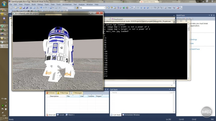Sort Error List by Line column
This screenshot has width=216, height=121.
point(84,96)
